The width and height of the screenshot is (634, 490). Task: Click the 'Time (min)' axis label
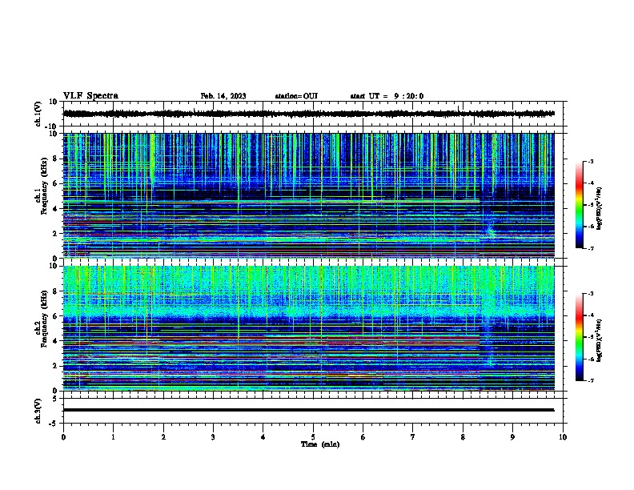tap(320, 444)
